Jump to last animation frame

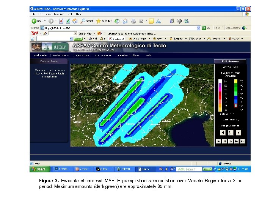pos(243,141)
